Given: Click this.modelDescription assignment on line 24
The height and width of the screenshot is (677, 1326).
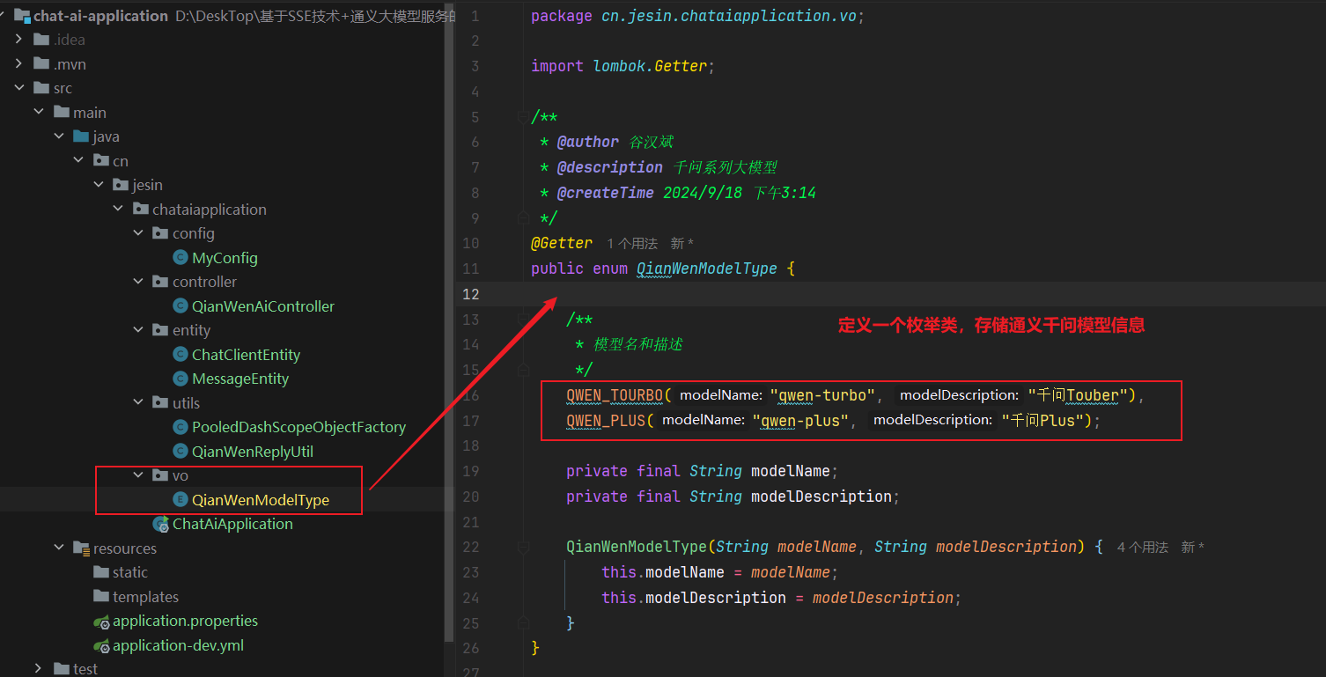Looking at the screenshot, I should click(781, 598).
